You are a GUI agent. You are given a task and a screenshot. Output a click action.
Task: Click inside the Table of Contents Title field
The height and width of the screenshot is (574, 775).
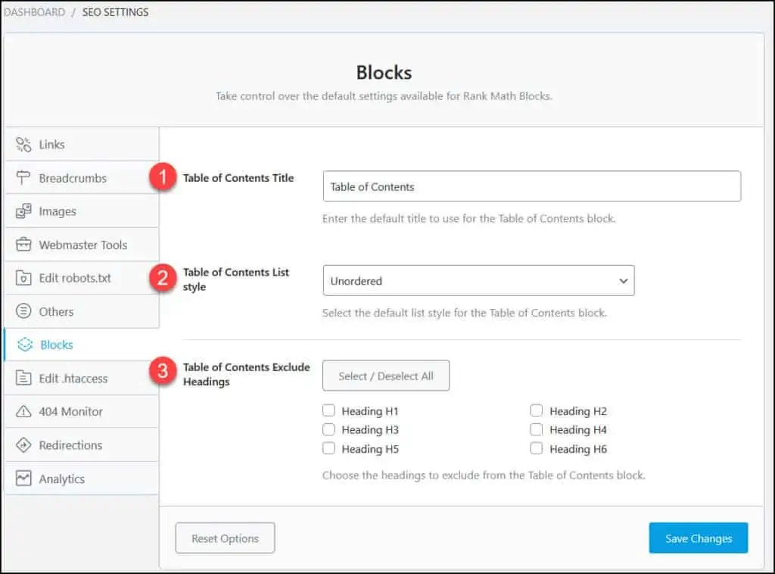click(532, 186)
